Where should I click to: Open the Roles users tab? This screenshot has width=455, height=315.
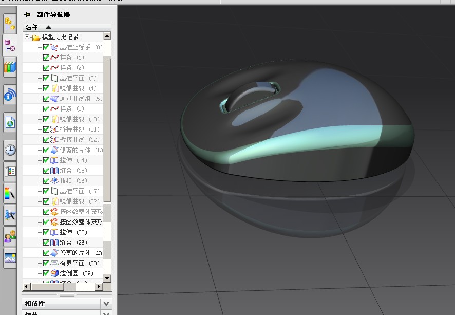(10, 236)
